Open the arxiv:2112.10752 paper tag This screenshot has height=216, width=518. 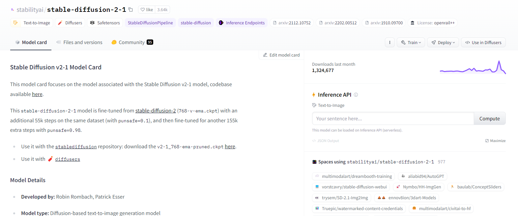point(292,23)
